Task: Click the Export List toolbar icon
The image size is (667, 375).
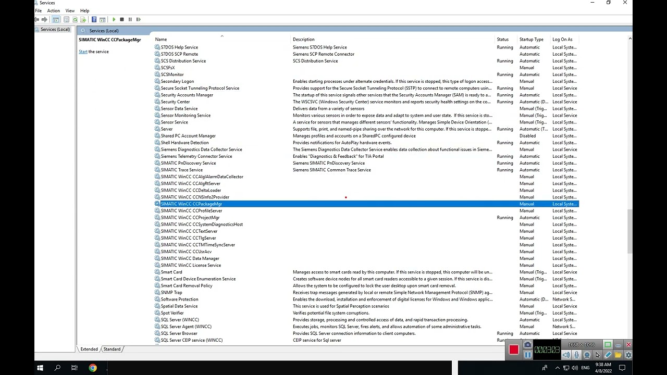Action: (x=83, y=19)
